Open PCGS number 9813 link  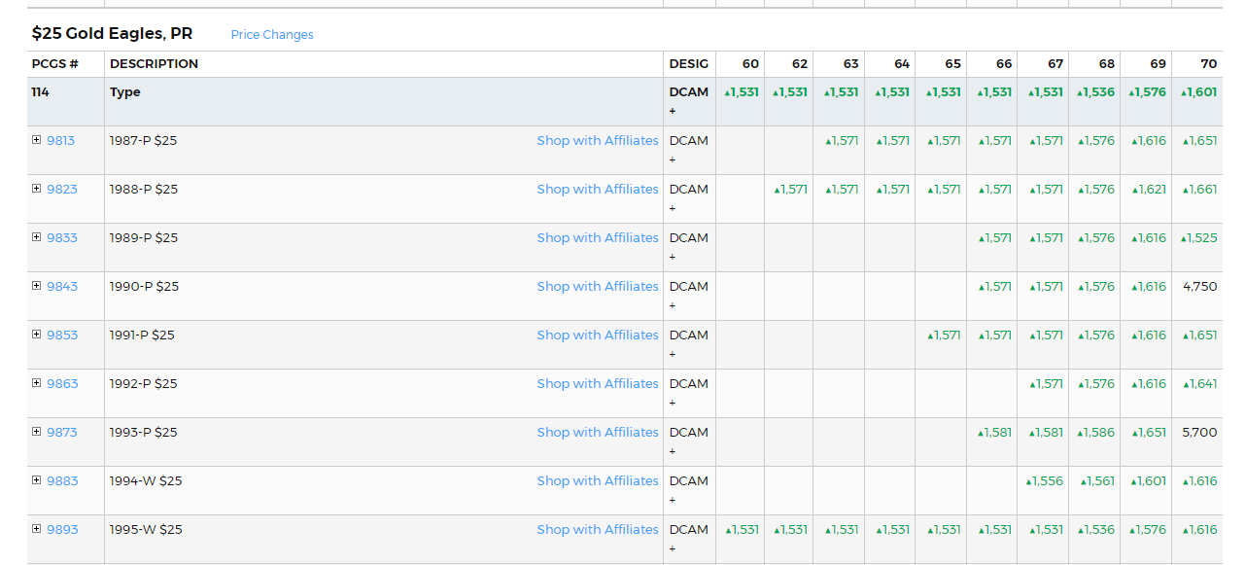click(x=60, y=140)
